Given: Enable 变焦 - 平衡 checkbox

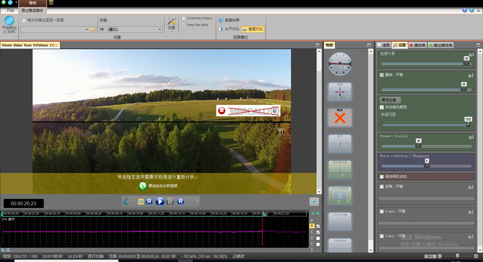Looking at the screenshot, I should tap(382, 187).
